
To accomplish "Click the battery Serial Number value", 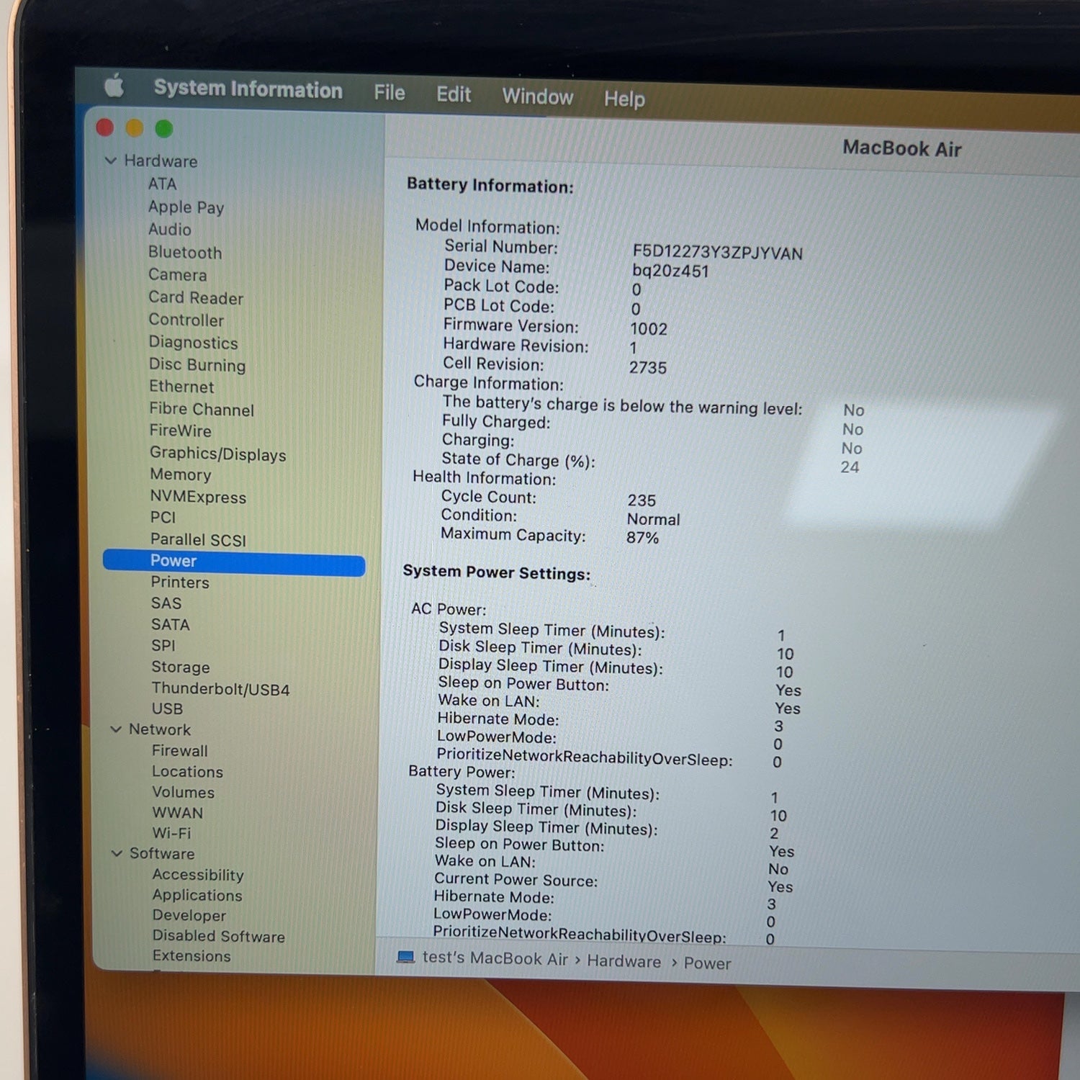I will point(718,253).
